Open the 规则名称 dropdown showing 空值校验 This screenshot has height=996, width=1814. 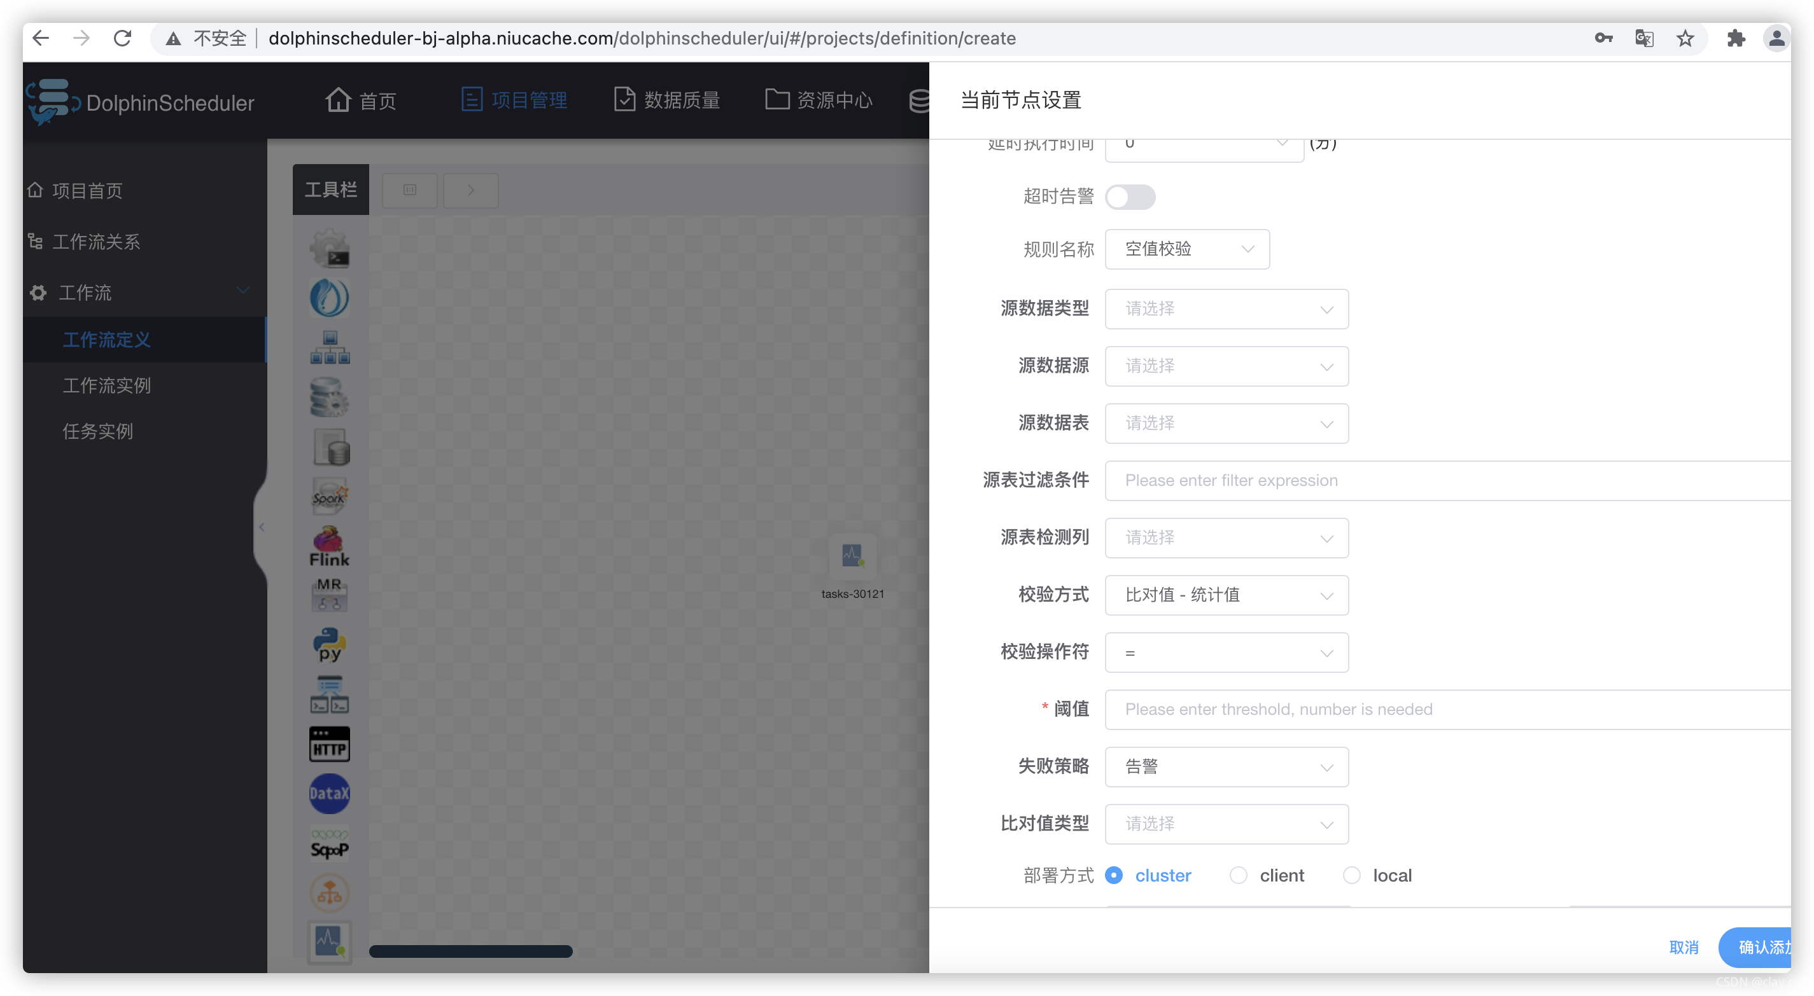coord(1187,249)
